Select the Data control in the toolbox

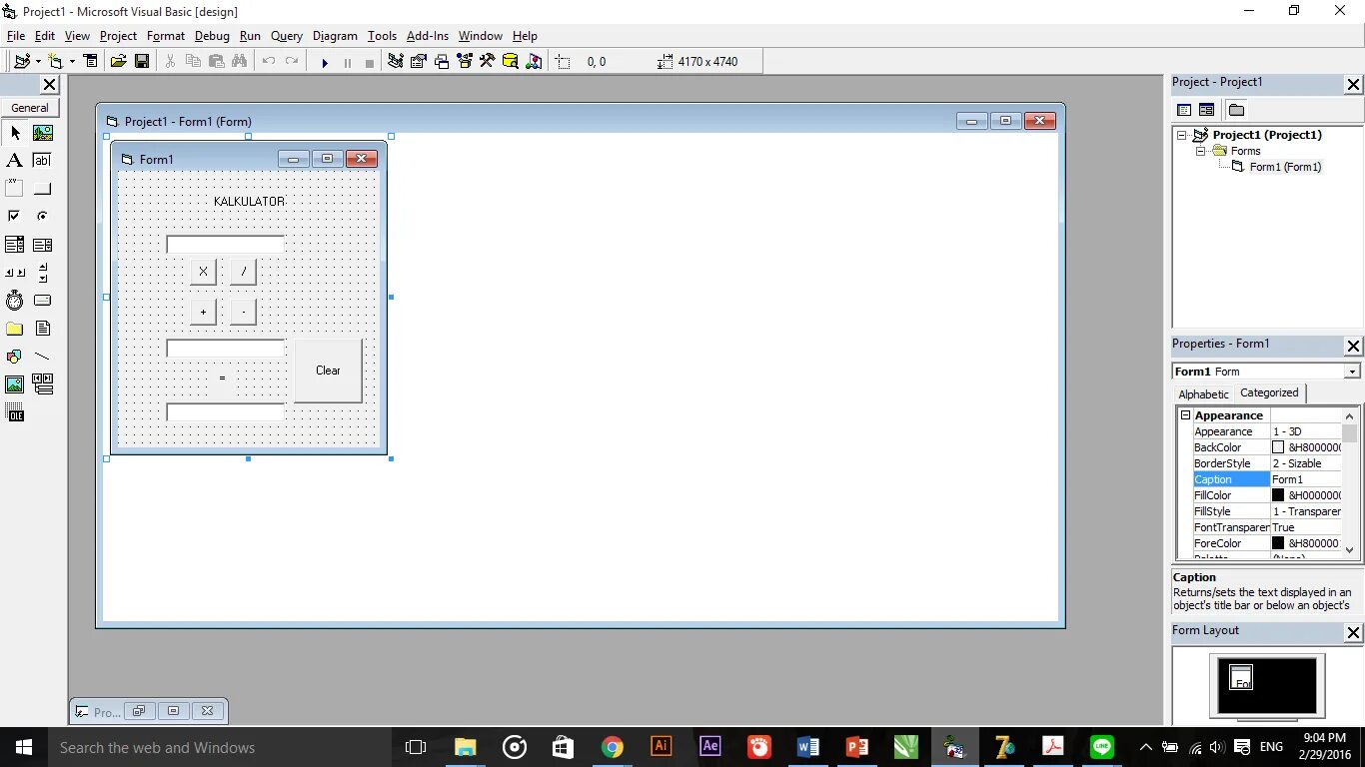(x=43, y=384)
